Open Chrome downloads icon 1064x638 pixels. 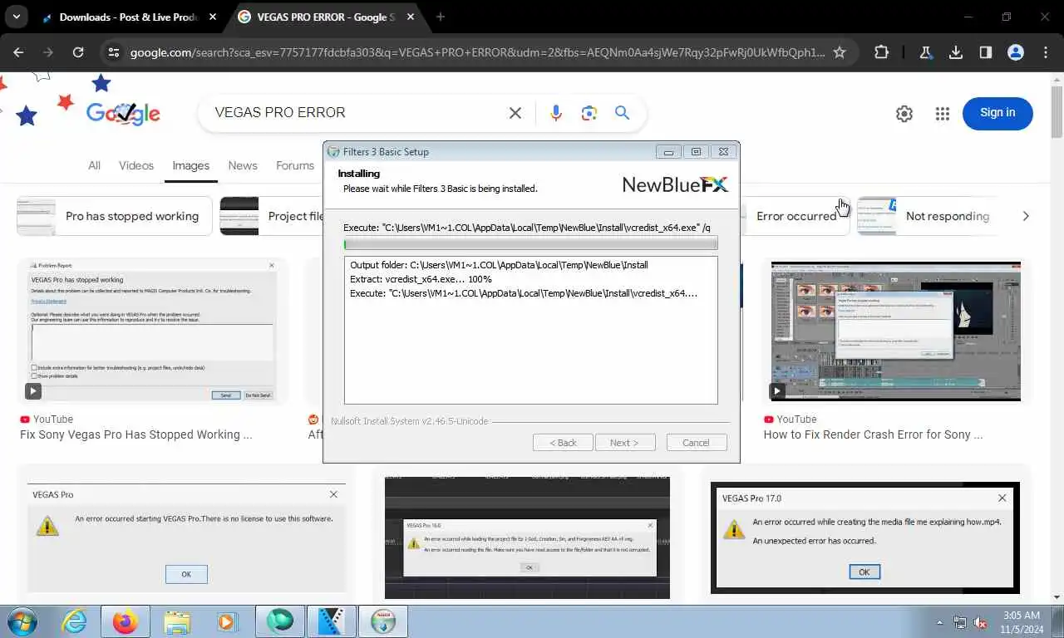(956, 52)
